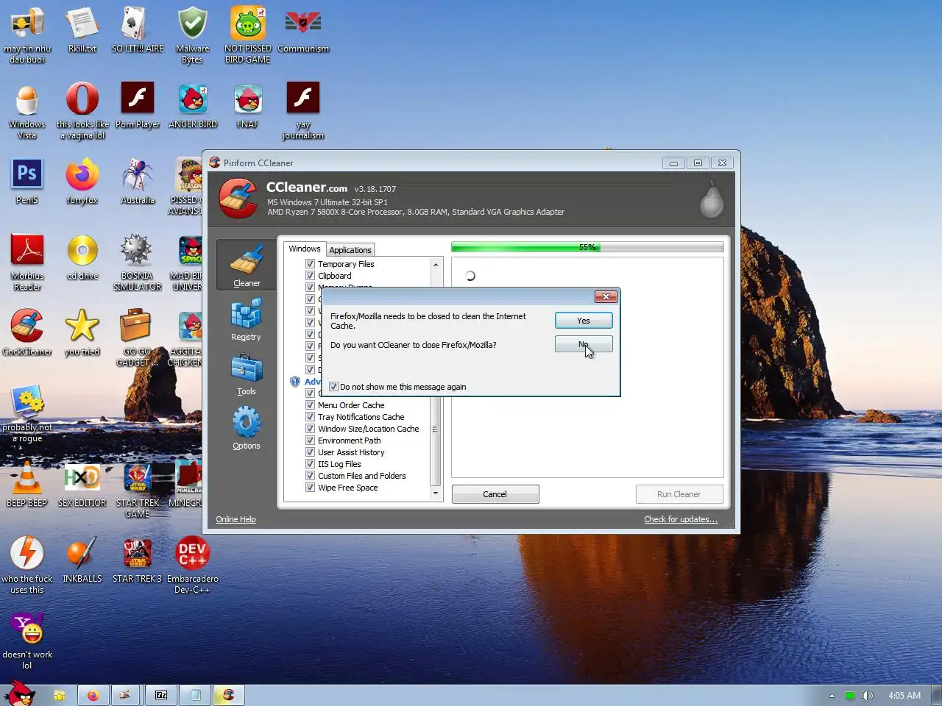Select the Australia spider solitaire icon
942x706 pixels.
[x=138, y=181]
